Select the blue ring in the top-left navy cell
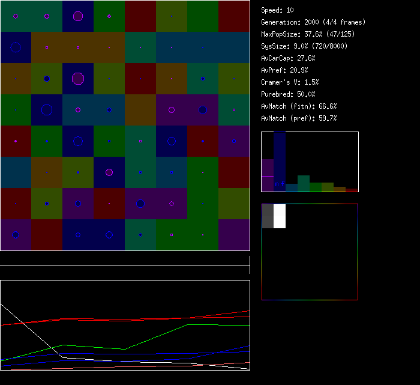Viewport: 420px width, 385px height. tap(16, 47)
